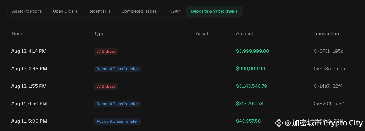The height and width of the screenshot is (131, 365).
Task: Click the Amount column header
Action: pyautogui.click(x=244, y=34)
